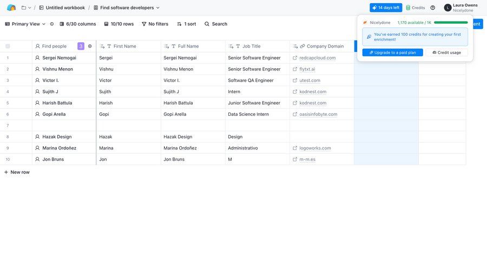Click the help question mark icon
This screenshot has height=262, width=487.
pyautogui.click(x=433, y=8)
